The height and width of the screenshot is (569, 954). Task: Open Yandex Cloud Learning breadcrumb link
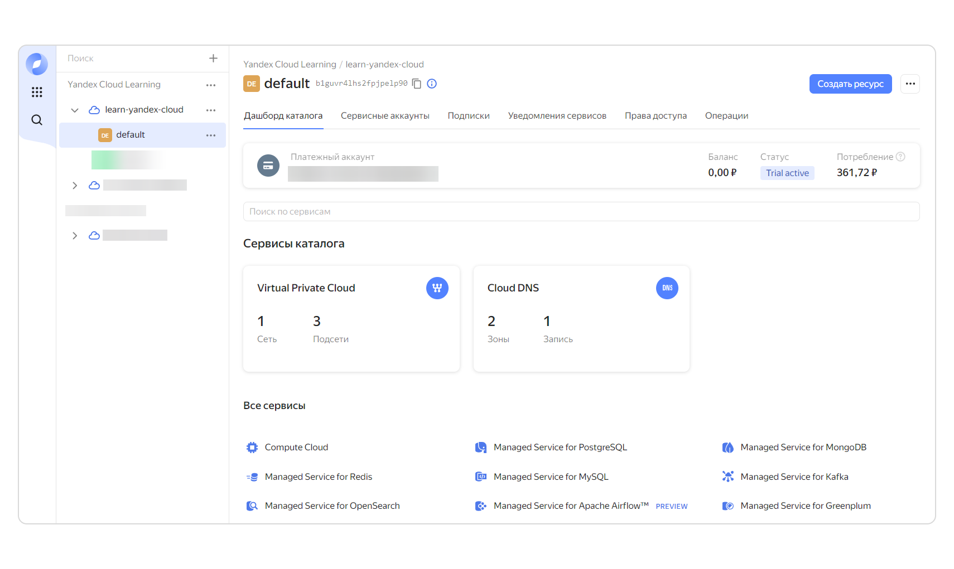coord(290,65)
